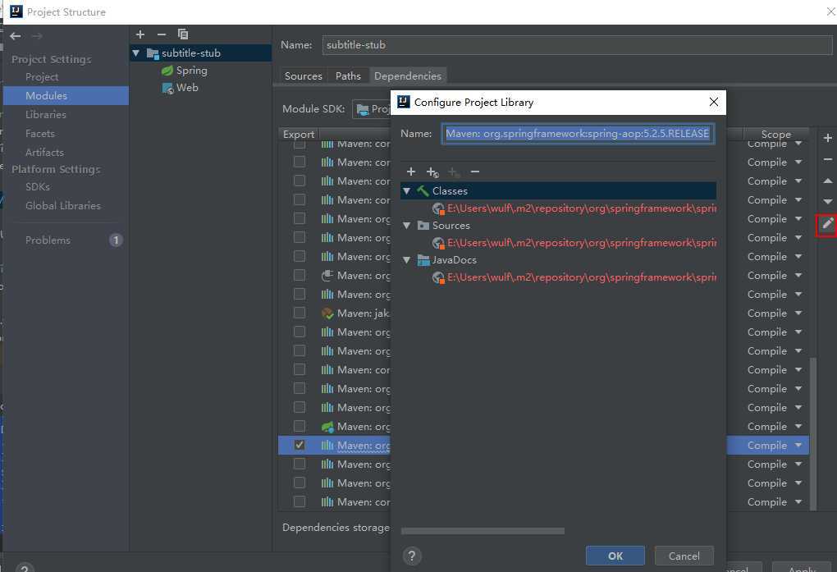837x572 pixels.
Task: Check the export checkbox just below the selected row
Action: [x=300, y=464]
